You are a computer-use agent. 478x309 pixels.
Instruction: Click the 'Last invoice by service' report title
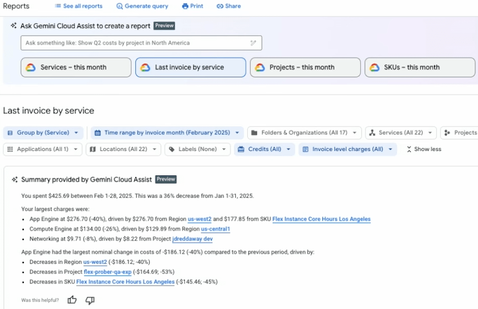click(x=49, y=111)
